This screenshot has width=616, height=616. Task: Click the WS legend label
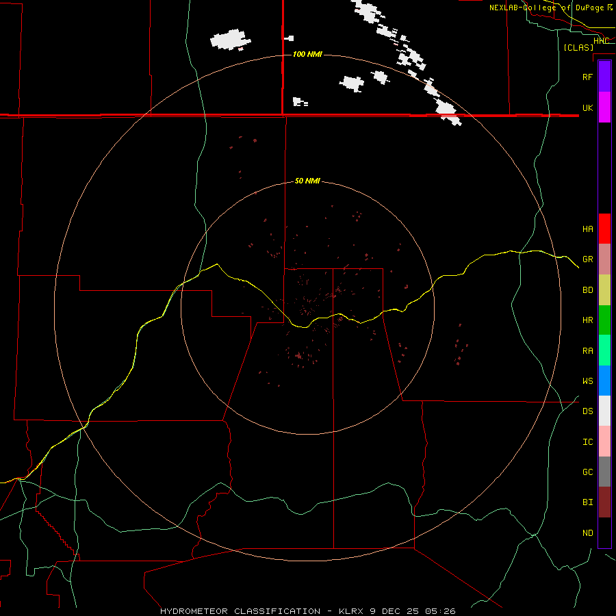[587, 381]
